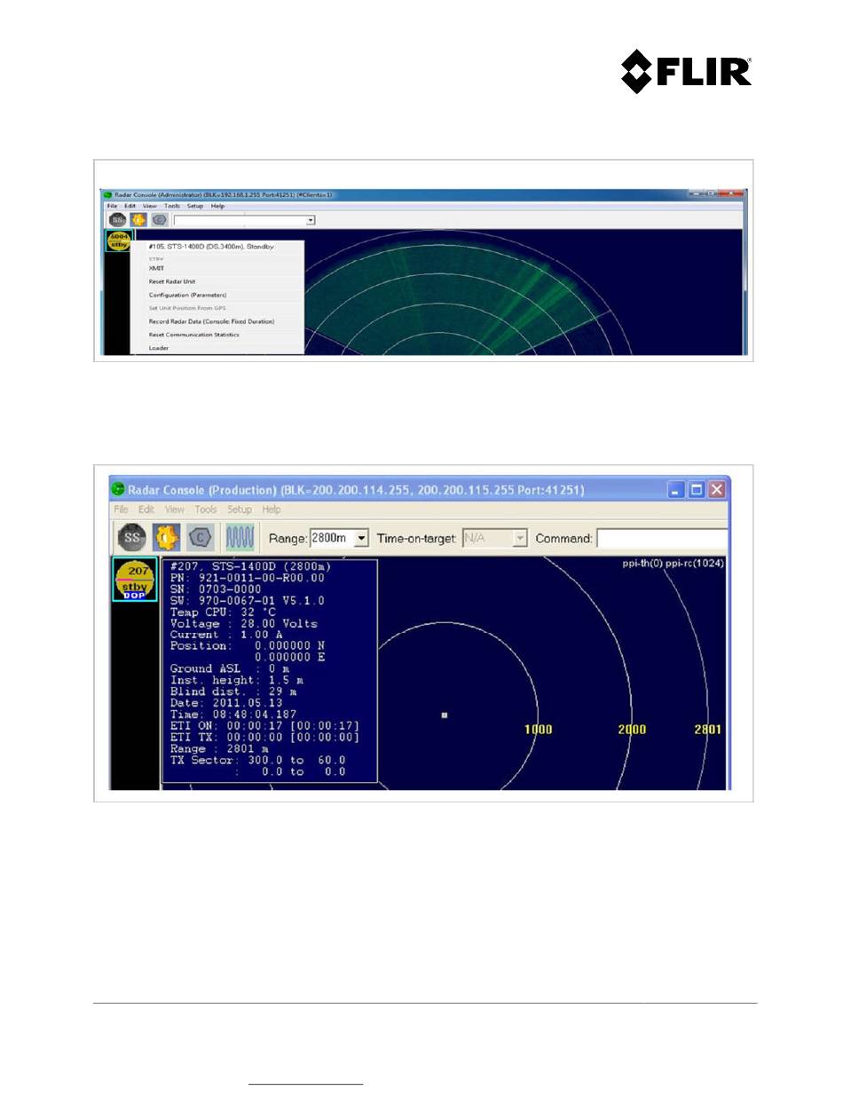Select radar unit 5004 stby badge
Screen dimensions: 843x1098
(x=118, y=240)
